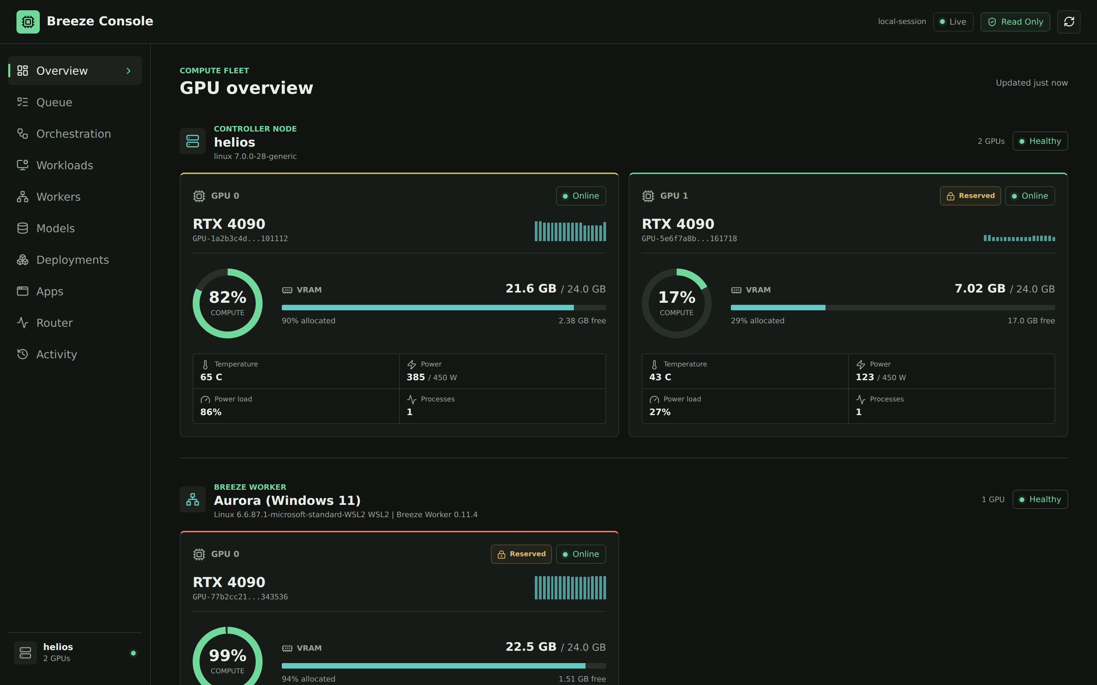Click the shield icon in Read Only badge
1097x685 pixels.
992,22
